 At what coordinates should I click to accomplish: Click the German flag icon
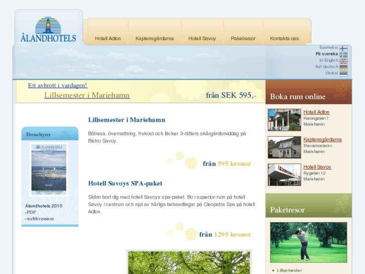click(x=343, y=68)
